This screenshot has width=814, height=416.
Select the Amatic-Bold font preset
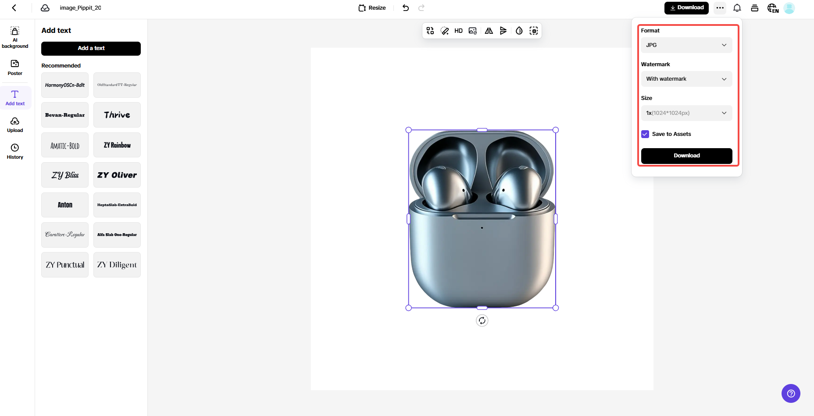pos(65,145)
